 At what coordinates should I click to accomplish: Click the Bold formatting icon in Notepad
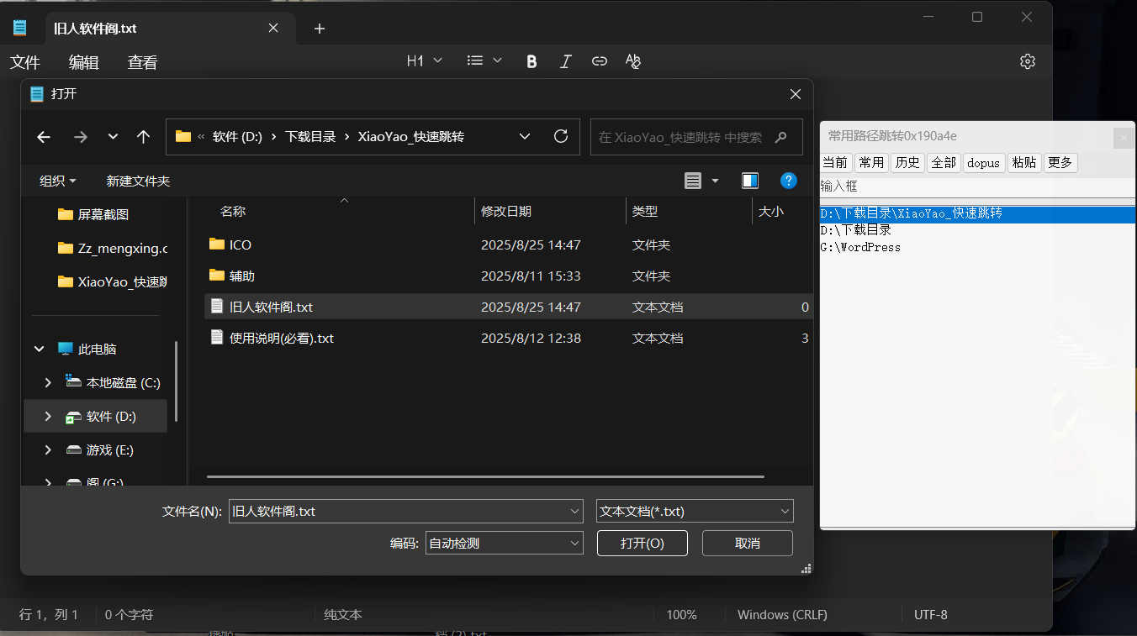[531, 61]
